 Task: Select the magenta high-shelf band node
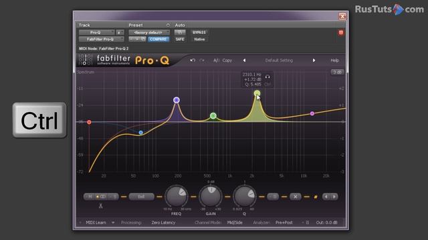312,113
